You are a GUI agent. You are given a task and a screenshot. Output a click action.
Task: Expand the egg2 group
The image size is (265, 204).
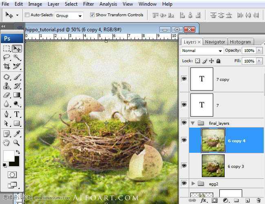coord(193,183)
